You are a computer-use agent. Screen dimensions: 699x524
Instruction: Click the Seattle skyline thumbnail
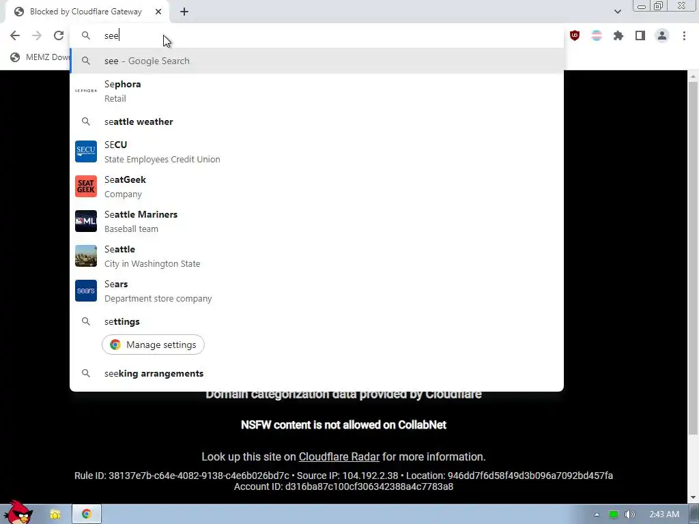click(x=86, y=256)
